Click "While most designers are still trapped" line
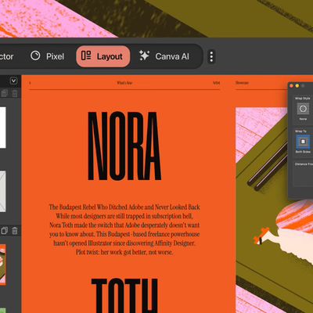313x313 pixels. [x=124, y=216]
